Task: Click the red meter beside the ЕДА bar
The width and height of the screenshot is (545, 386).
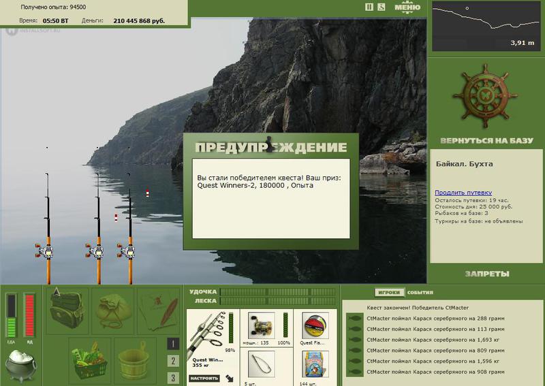Action: coord(29,315)
